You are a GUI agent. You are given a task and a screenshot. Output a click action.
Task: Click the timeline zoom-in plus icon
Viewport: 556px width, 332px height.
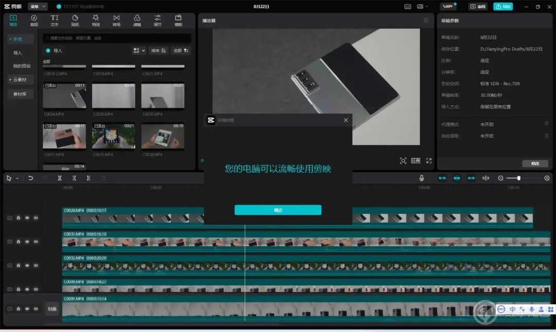point(547,178)
